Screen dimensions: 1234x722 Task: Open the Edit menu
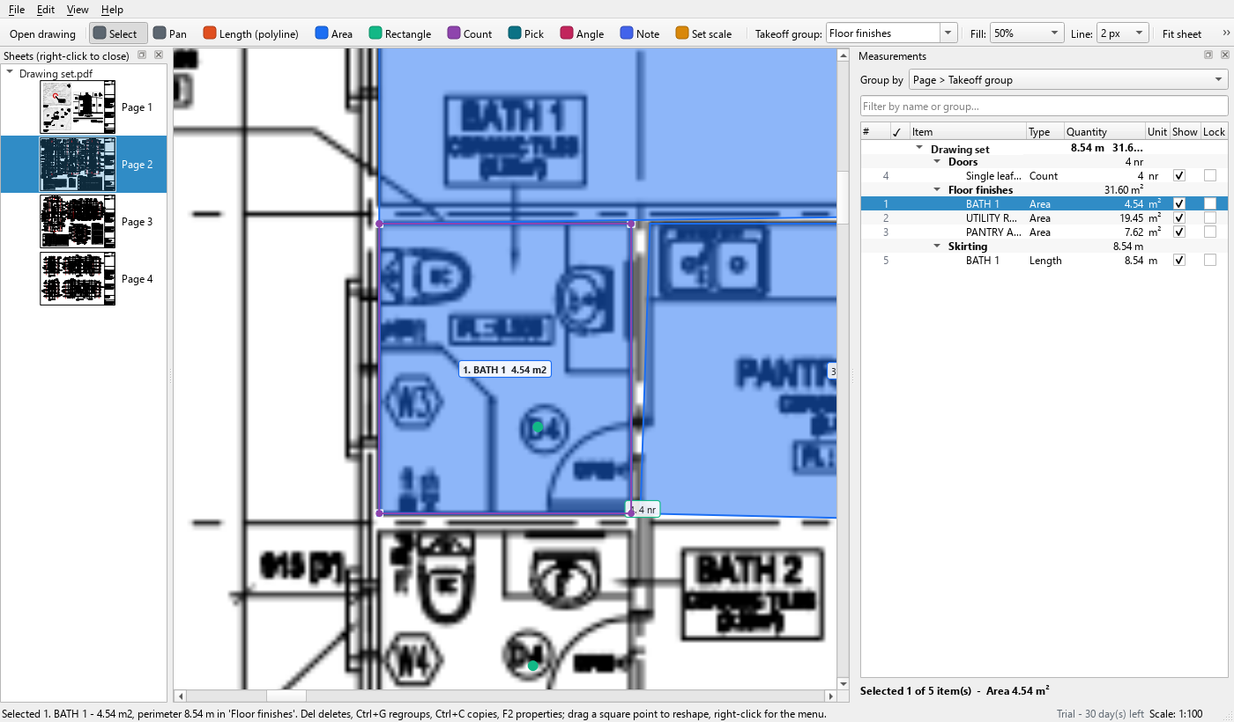click(x=46, y=10)
